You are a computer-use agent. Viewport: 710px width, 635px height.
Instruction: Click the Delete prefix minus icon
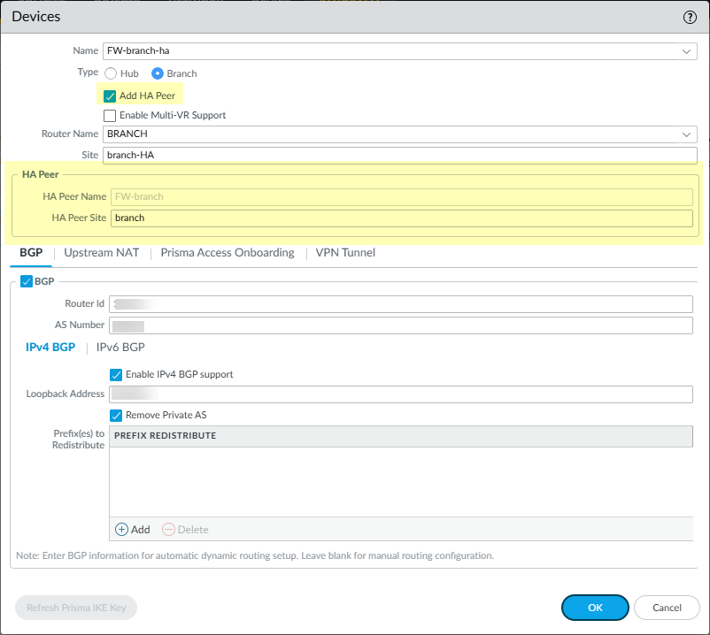168,529
